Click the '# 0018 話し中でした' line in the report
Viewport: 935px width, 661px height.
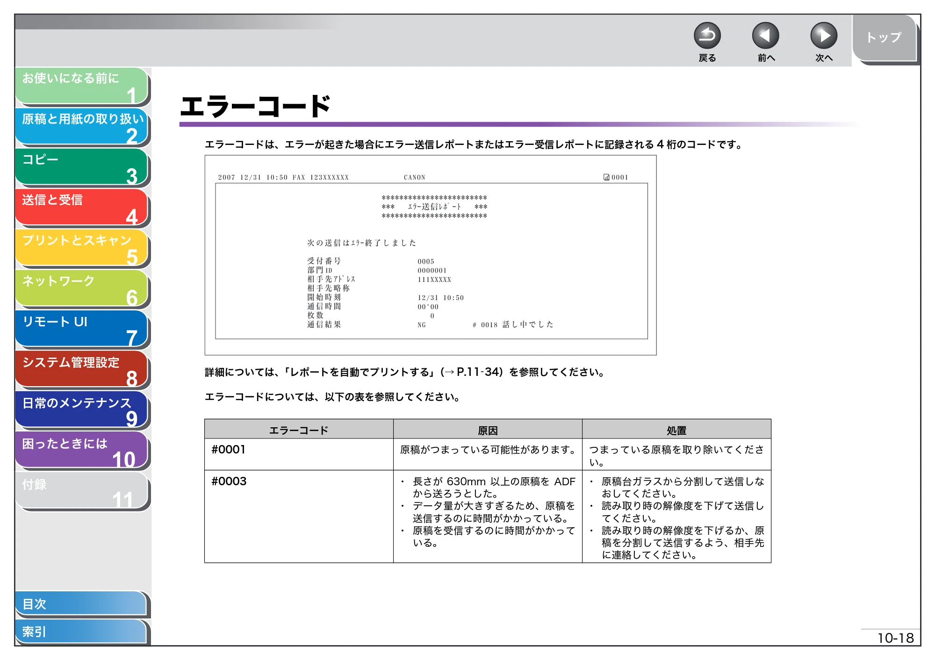(513, 324)
